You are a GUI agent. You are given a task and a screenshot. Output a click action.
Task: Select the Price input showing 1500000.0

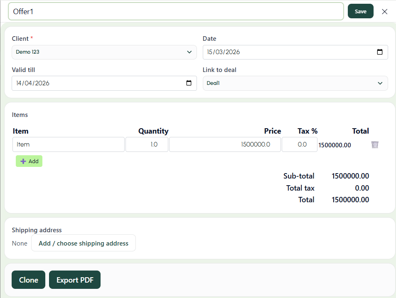tap(225, 144)
